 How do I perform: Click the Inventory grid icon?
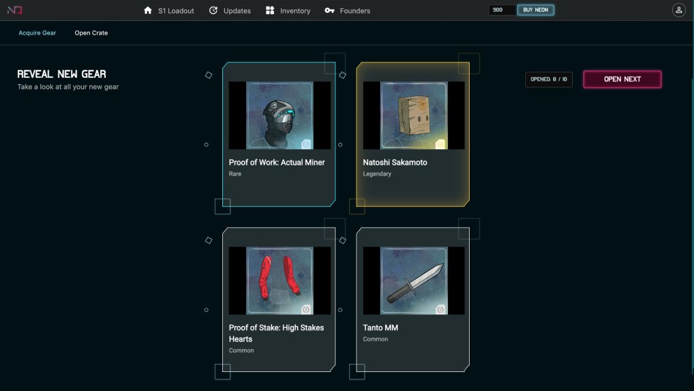(x=270, y=10)
